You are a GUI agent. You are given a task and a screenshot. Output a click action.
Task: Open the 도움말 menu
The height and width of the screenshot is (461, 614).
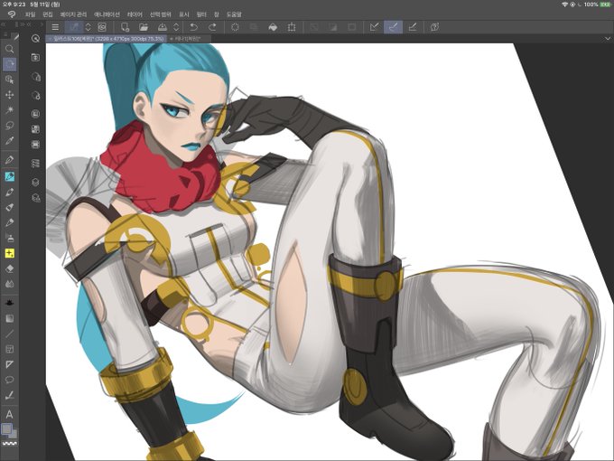point(234,14)
